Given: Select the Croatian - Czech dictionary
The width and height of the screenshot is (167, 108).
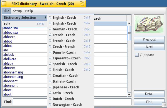Looking at the screenshot, I should pyautogui.click(x=71, y=75).
